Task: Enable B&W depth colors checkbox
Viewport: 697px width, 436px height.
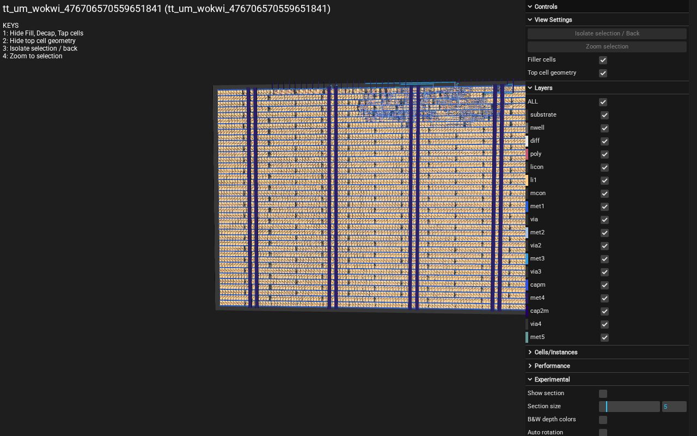Action: [x=603, y=420]
